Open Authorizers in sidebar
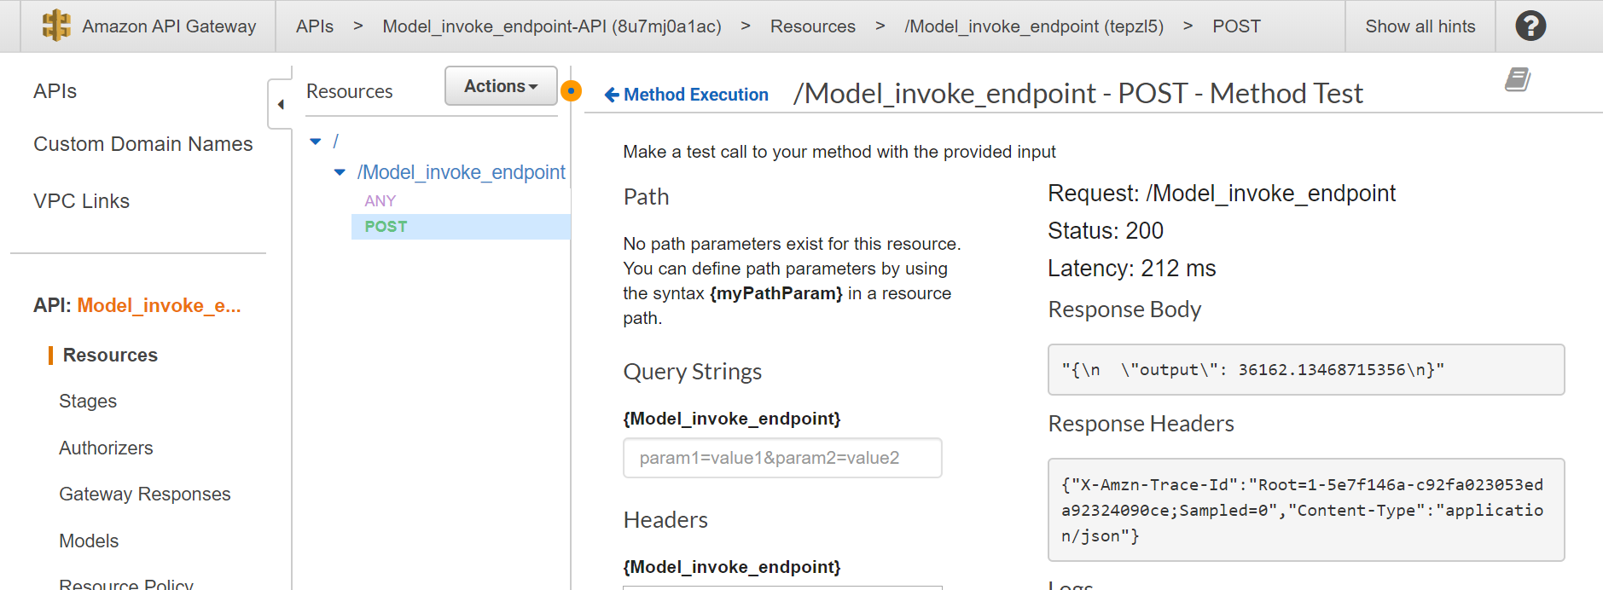1603x590 pixels. point(106,448)
